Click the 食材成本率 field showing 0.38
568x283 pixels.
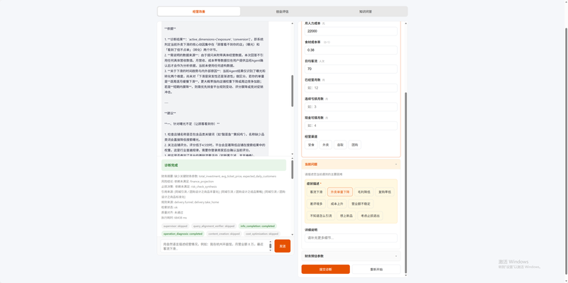(351, 50)
